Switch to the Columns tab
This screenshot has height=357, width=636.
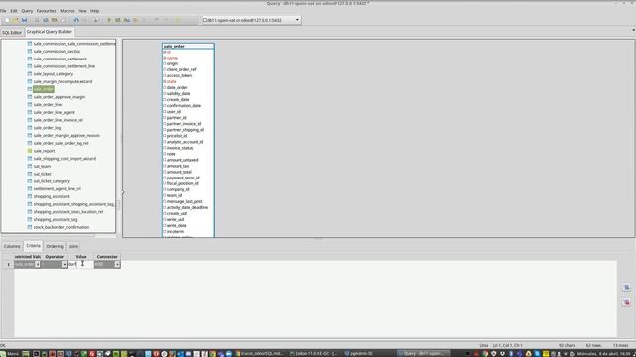click(x=12, y=246)
